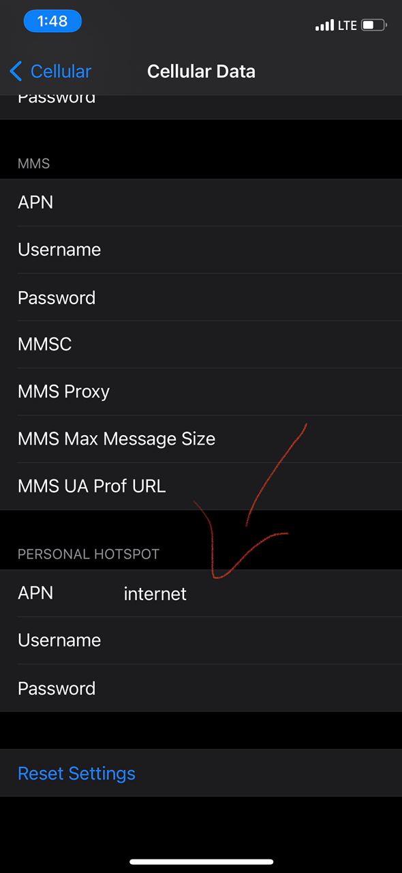Select the MMS UA Prof URL field
Viewport: 402px width, 873px height.
pos(201,486)
